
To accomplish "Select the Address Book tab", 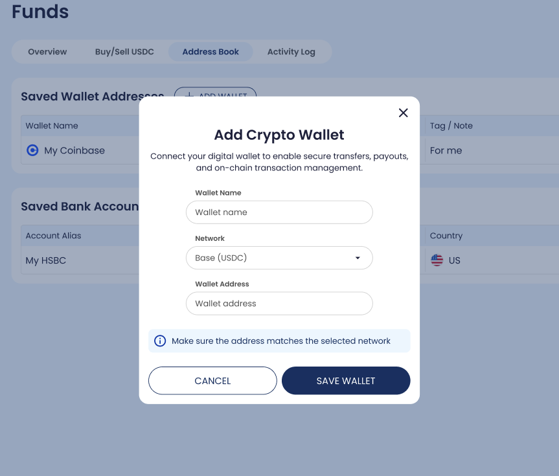I will tap(211, 52).
